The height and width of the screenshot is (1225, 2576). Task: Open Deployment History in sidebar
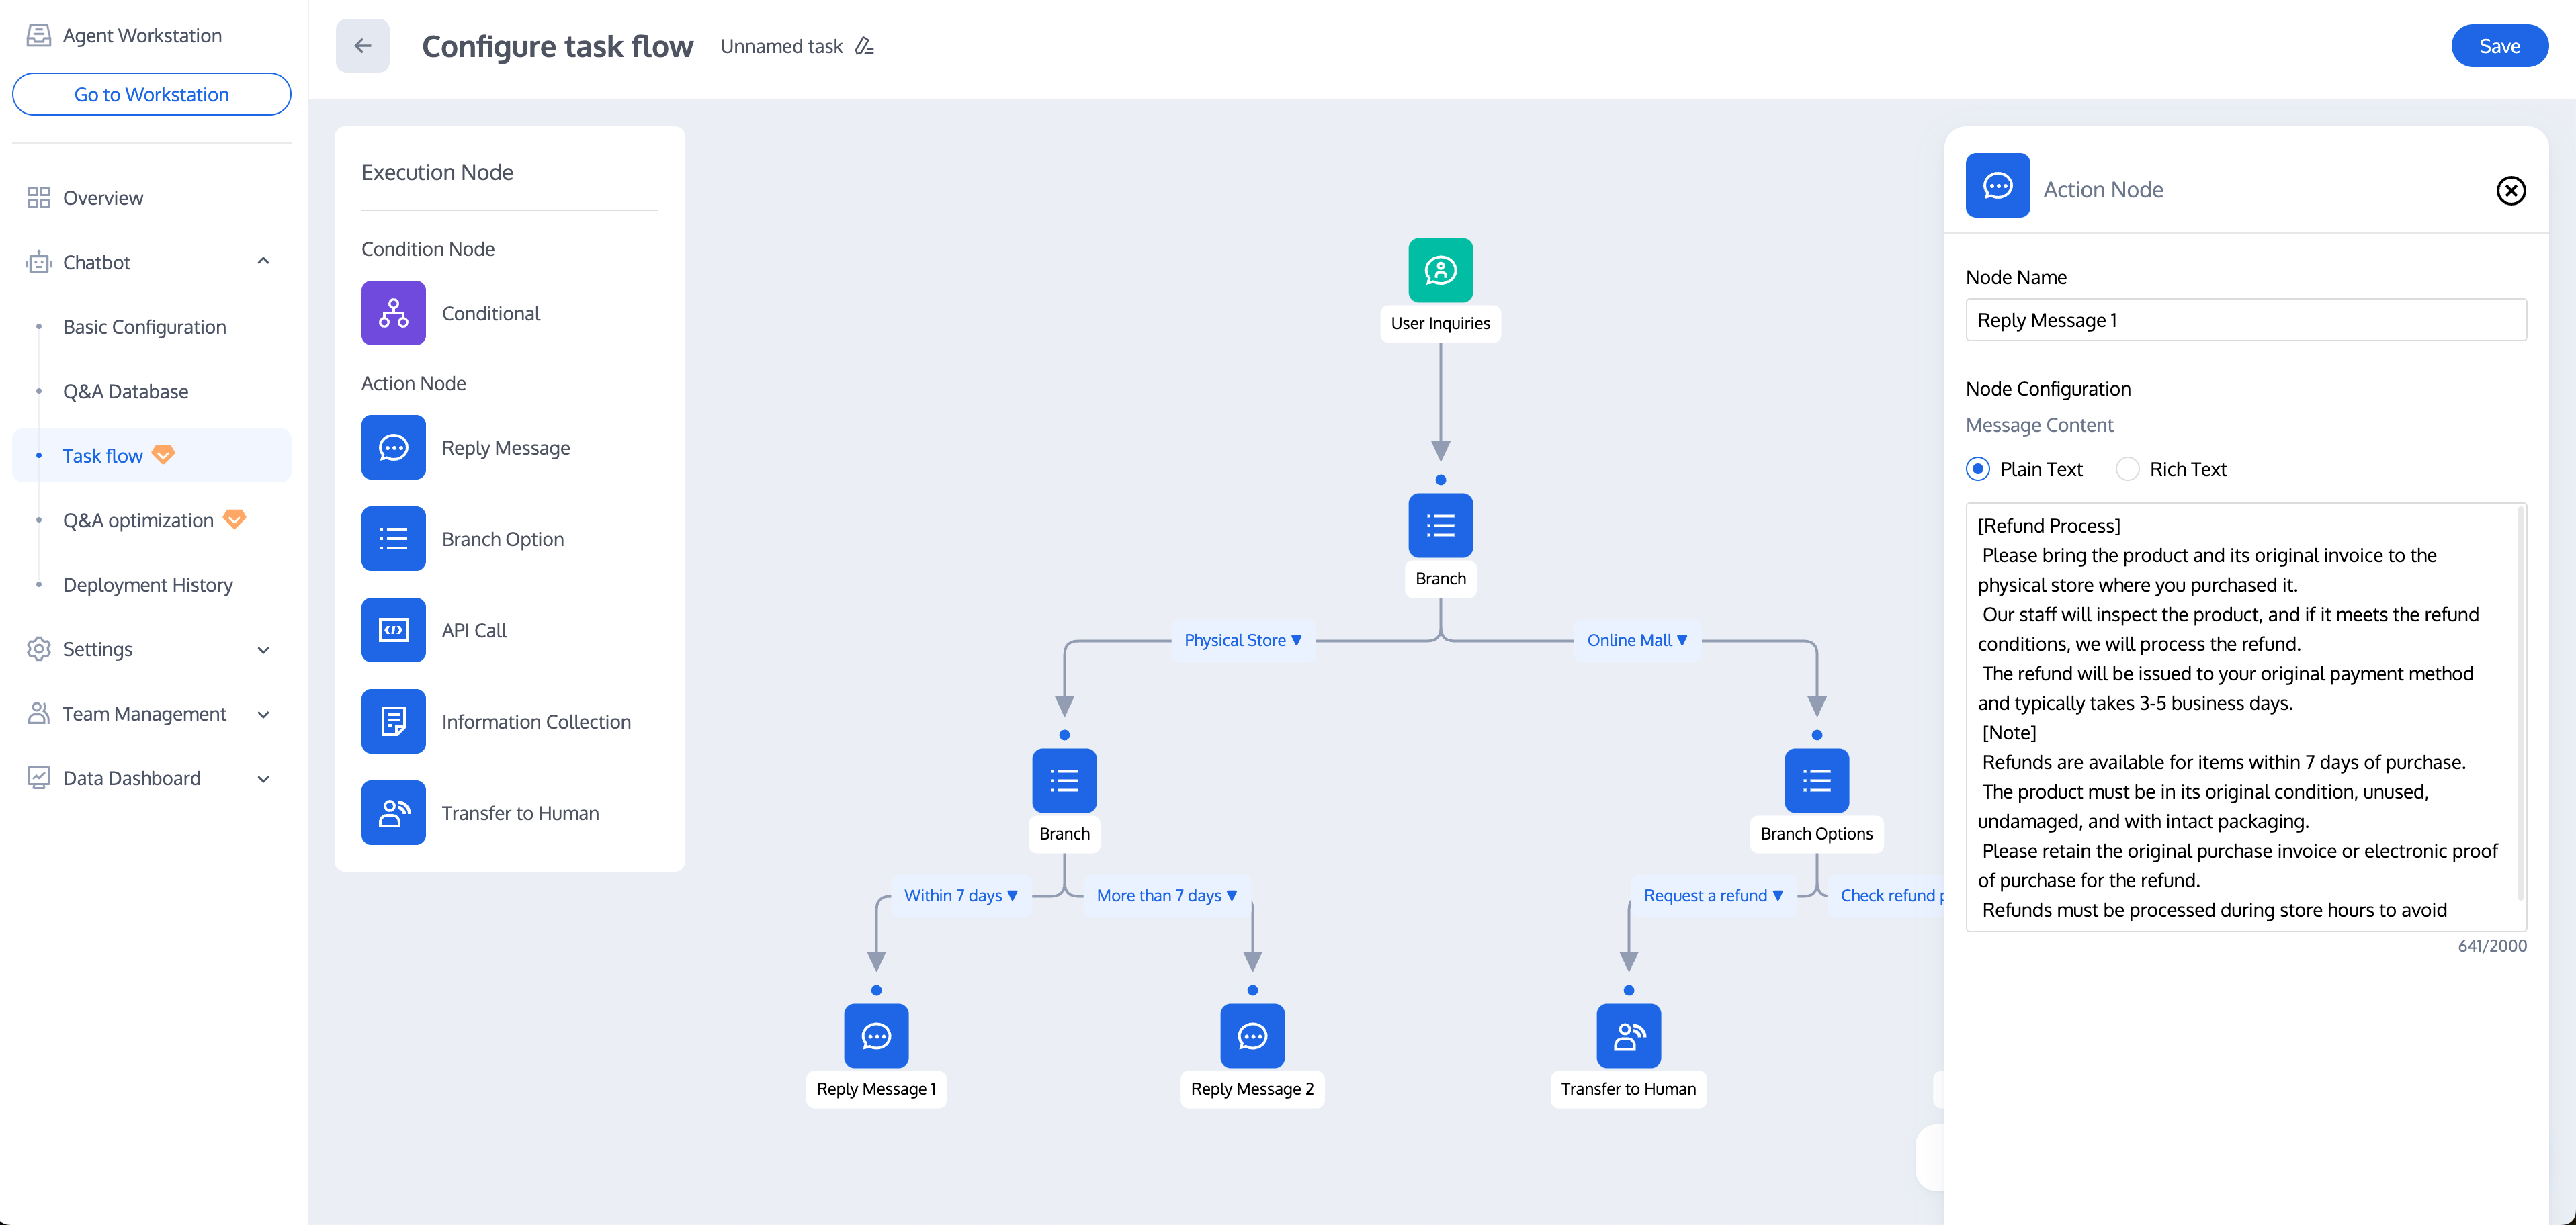[147, 584]
